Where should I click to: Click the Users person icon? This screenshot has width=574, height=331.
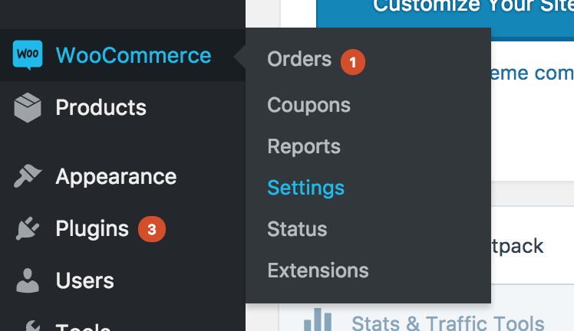pyautogui.click(x=28, y=280)
